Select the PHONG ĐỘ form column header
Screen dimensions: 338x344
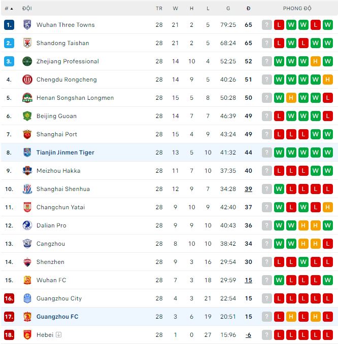(297, 9)
